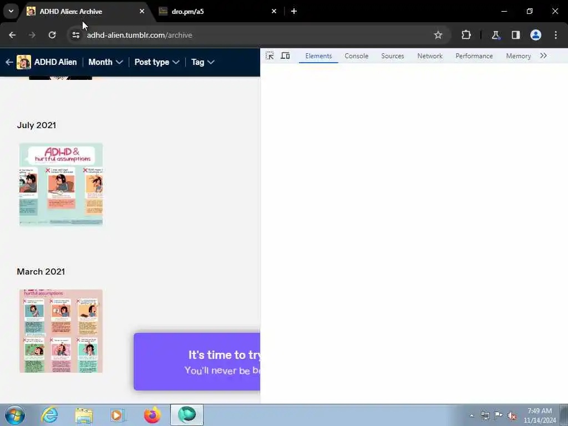Open the ADHD Alien blog avatar

tap(24, 62)
